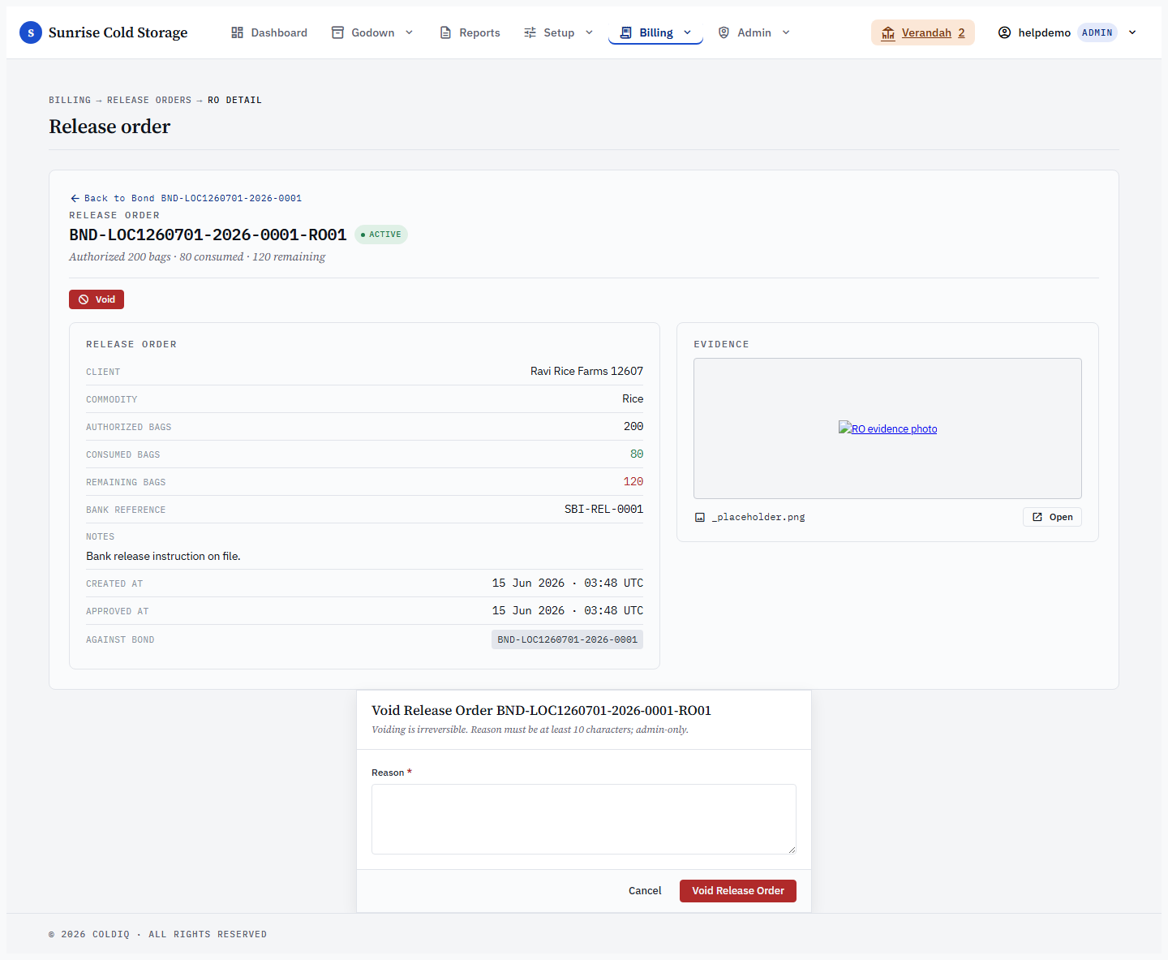Click the client value Ravi Rice Farms 12607

(586, 371)
